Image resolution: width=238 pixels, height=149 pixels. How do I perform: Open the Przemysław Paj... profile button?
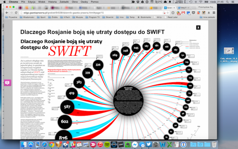coord(207,7)
